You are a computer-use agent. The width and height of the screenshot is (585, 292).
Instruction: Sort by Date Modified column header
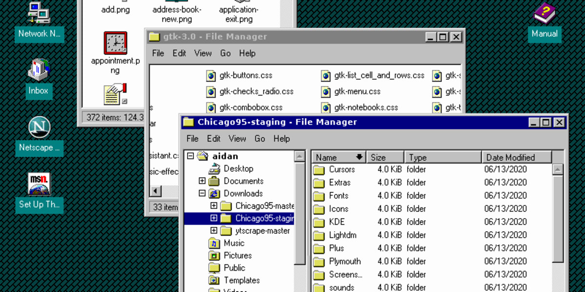point(517,157)
